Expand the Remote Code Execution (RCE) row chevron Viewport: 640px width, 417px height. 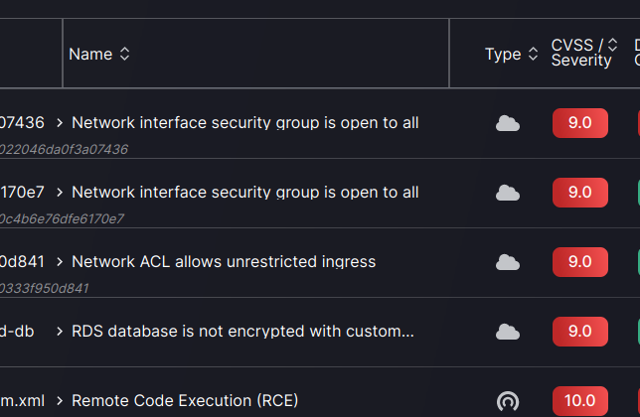click(x=61, y=401)
